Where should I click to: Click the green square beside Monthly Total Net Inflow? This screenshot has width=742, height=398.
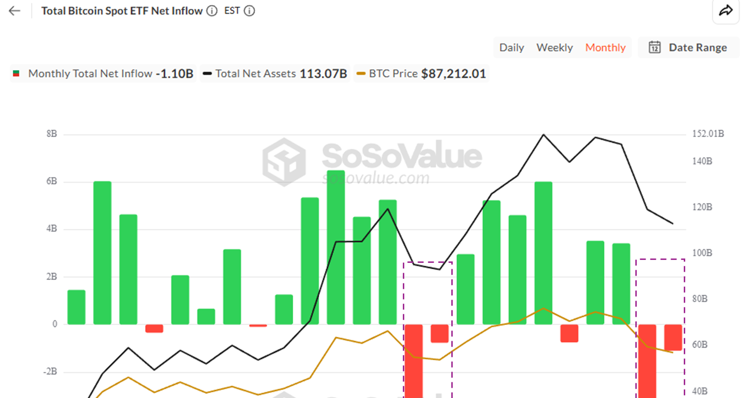[x=16, y=73]
